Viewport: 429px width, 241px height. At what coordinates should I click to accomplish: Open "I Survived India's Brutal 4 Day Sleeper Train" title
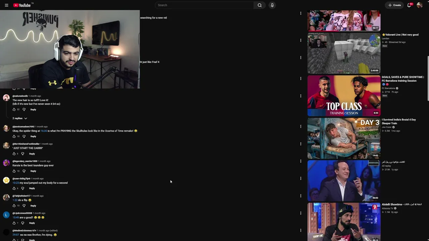tap(399, 122)
